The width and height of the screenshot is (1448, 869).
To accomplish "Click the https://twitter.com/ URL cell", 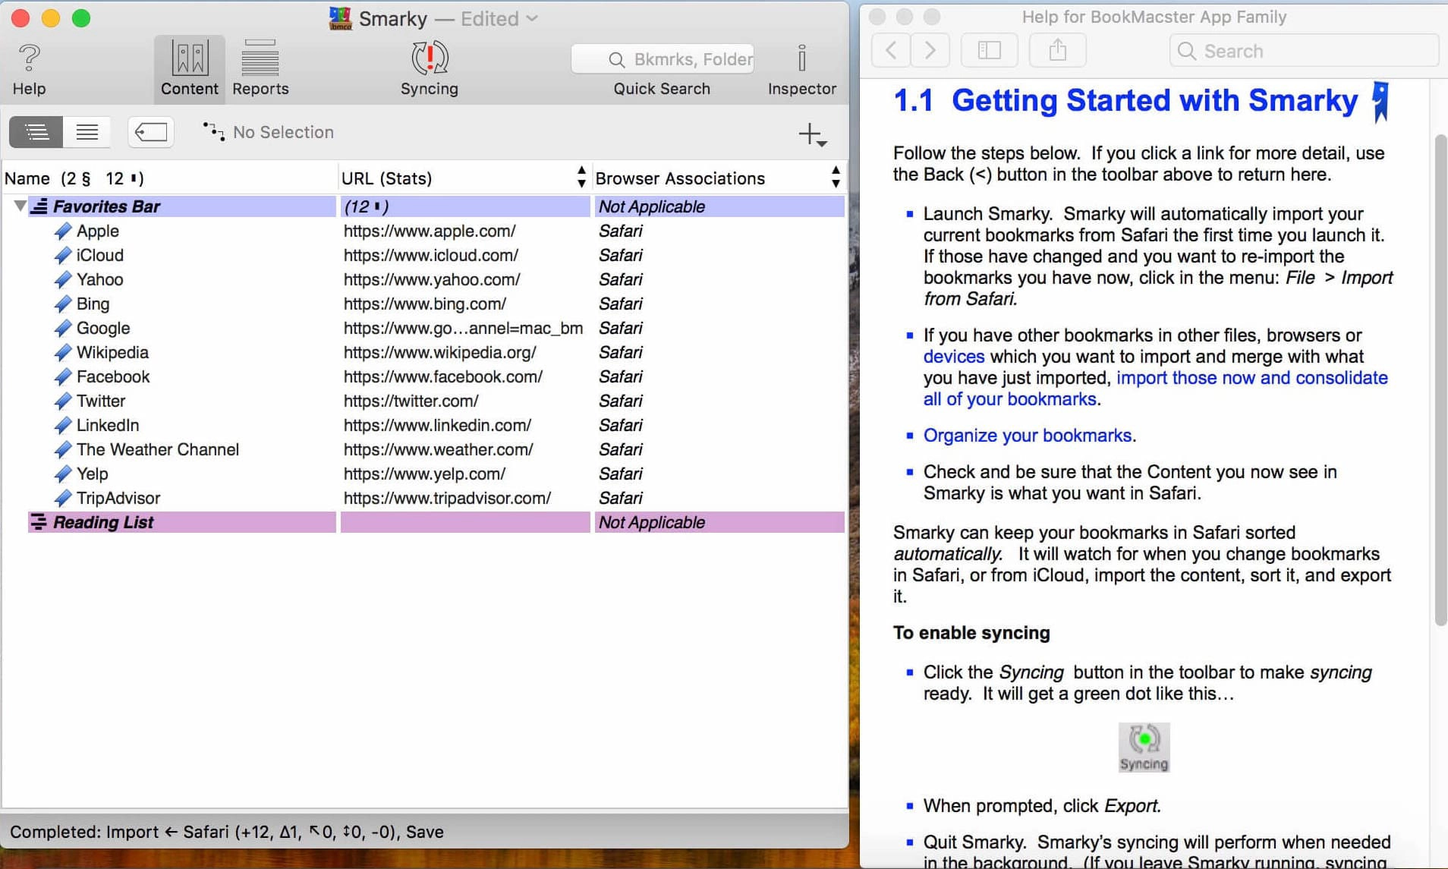I will pyautogui.click(x=411, y=401).
